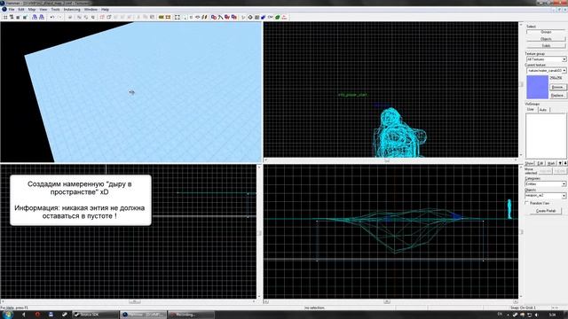This screenshot has width=568, height=319.
Task: Click the Create Prefab button
Action: (546, 211)
